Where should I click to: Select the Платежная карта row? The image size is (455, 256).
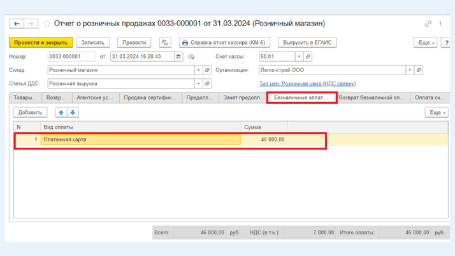pyautogui.click(x=140, y=139)
